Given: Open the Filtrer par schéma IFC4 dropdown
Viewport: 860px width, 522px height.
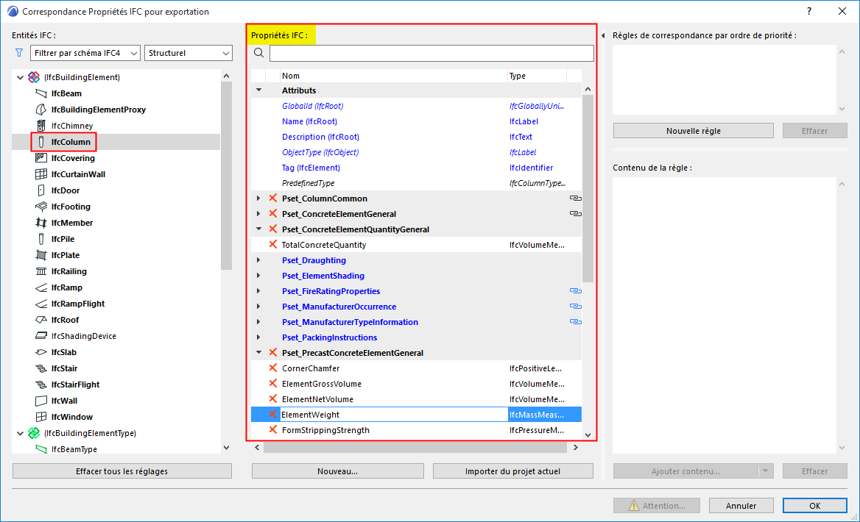Looking at the screenshot, I should [85, 53].
